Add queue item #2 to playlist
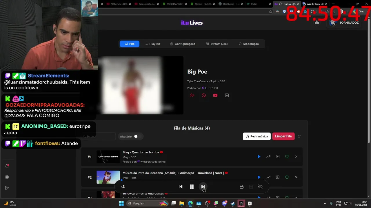 278,177
